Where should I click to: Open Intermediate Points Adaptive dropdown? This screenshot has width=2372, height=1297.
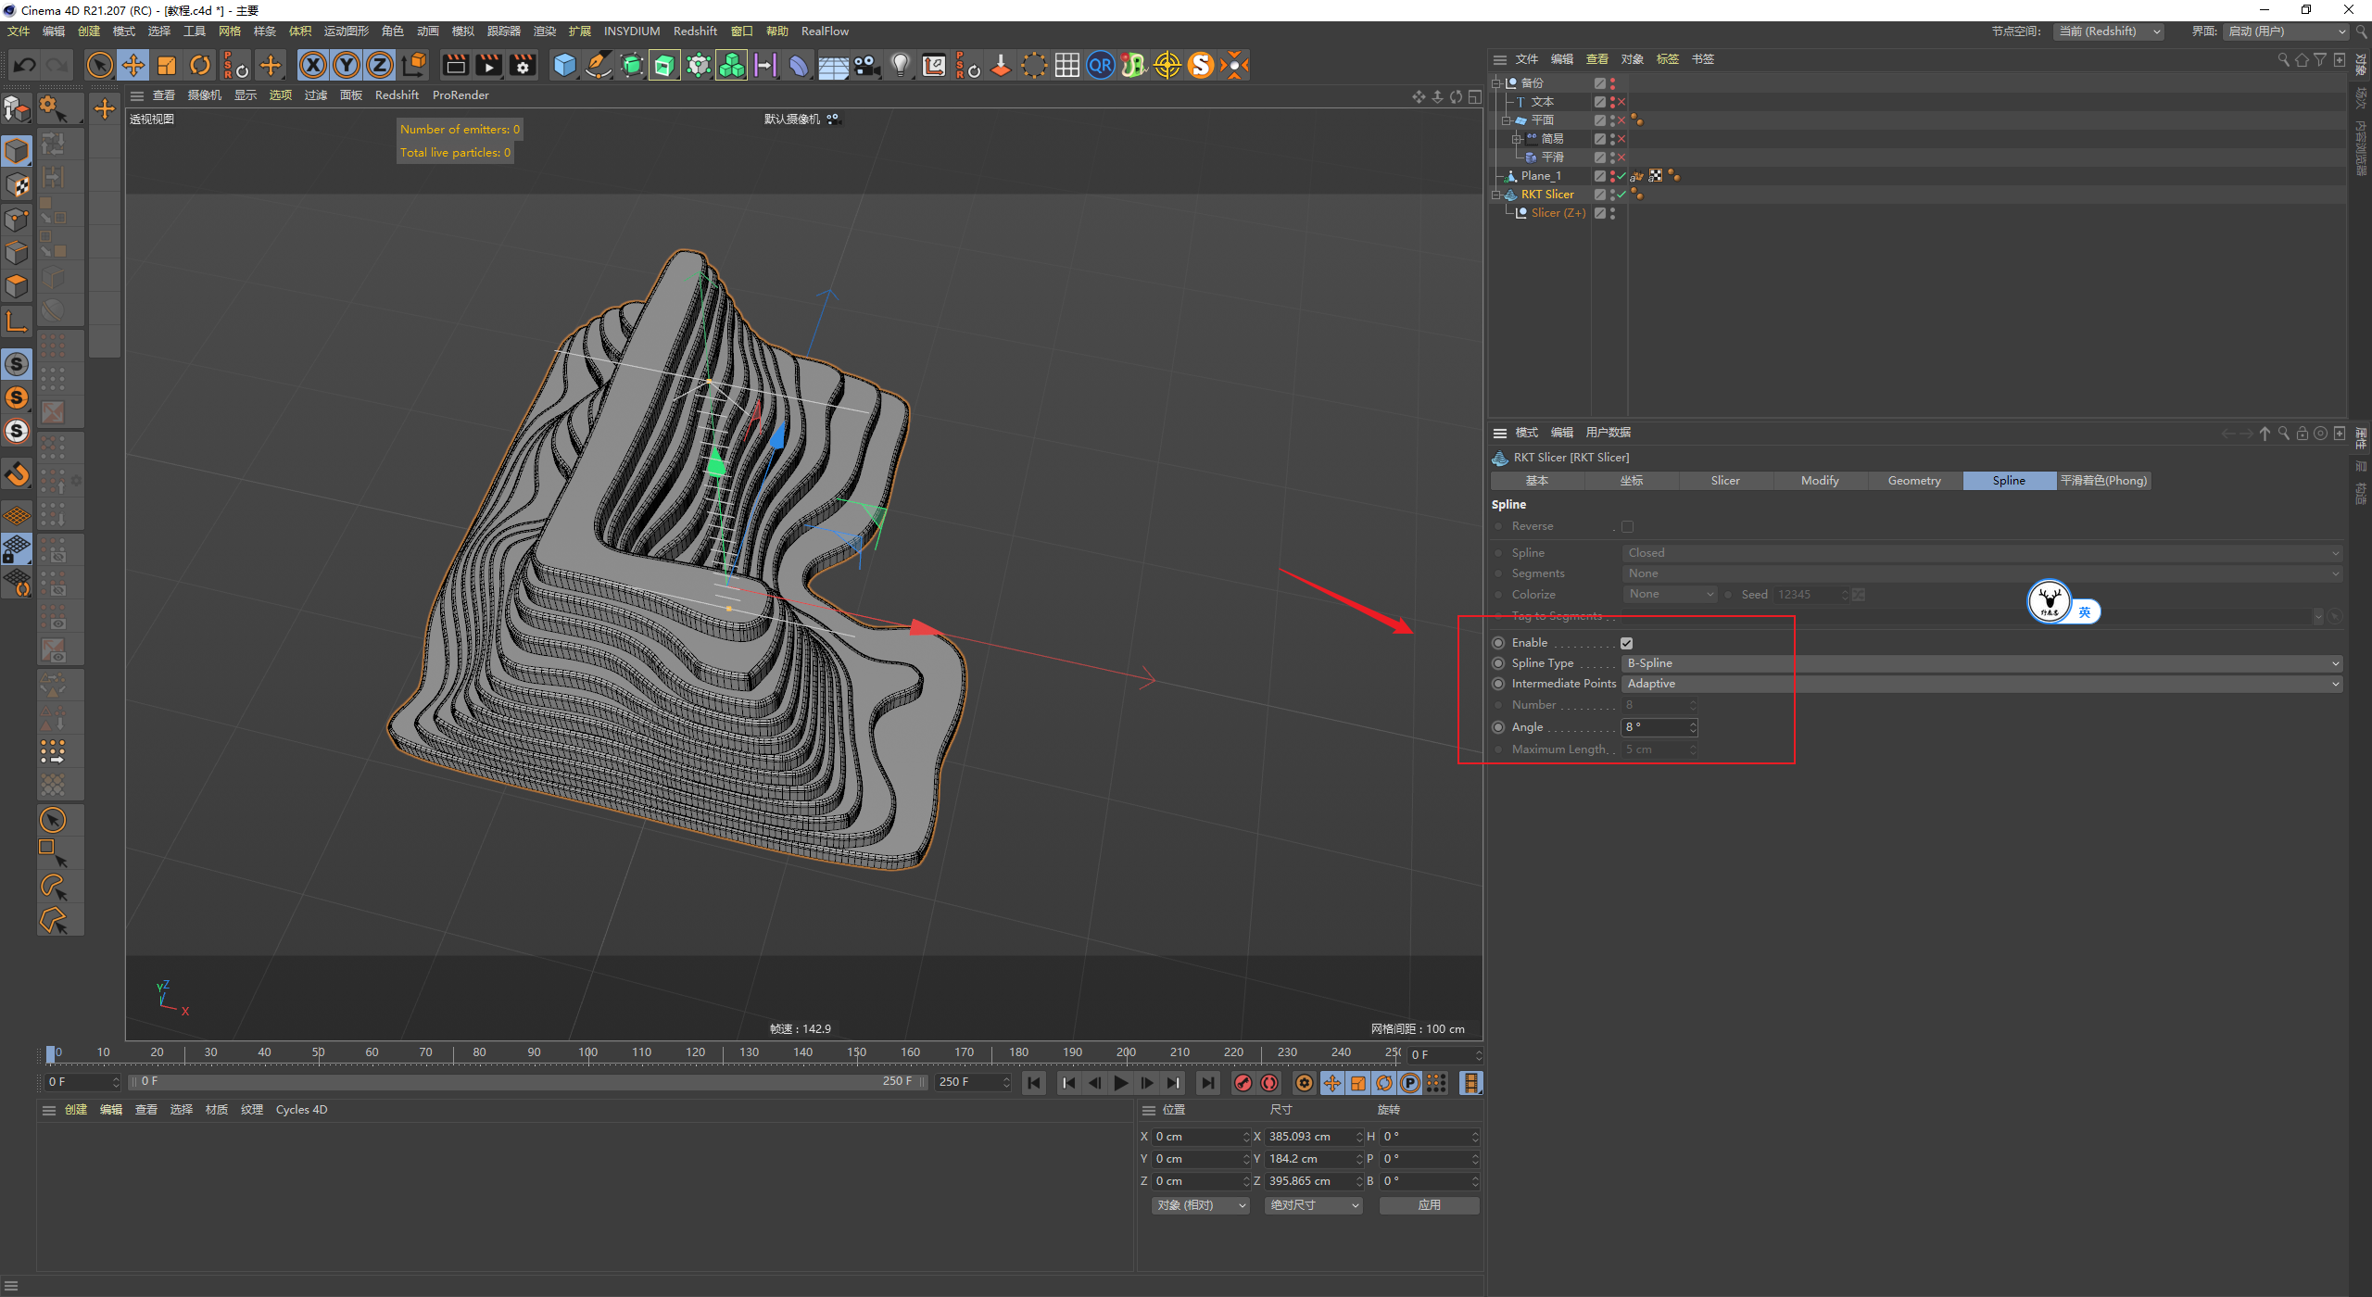pyautogui.click(x=1983, y=684)
